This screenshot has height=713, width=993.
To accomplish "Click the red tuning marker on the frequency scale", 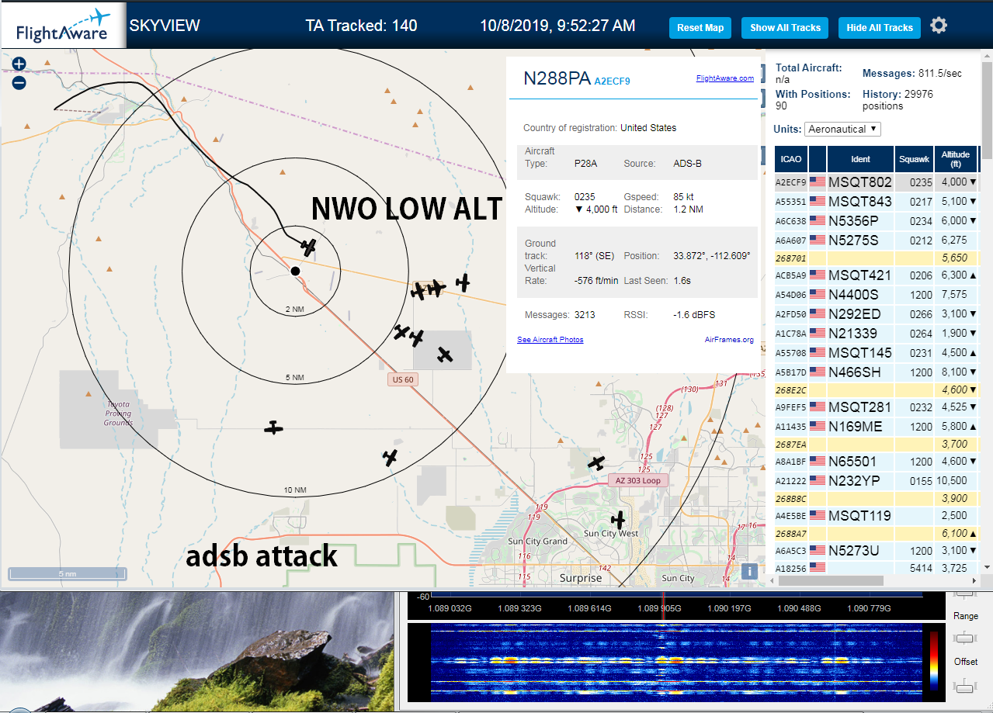I will tap(662, 605).
